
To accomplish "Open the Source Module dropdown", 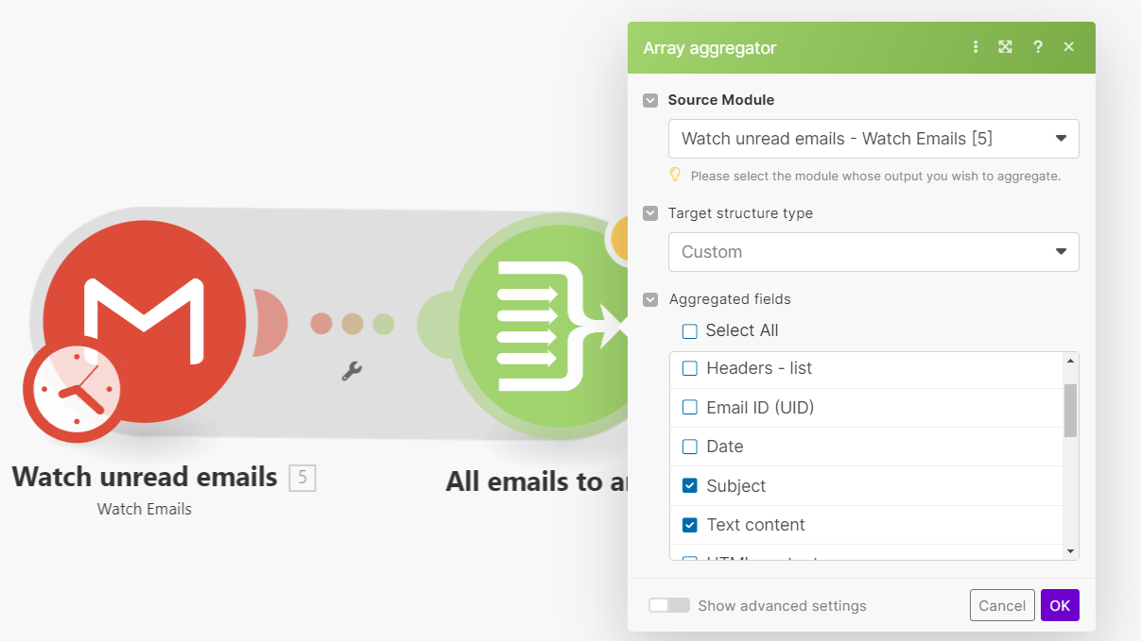I will pos(873,139).
